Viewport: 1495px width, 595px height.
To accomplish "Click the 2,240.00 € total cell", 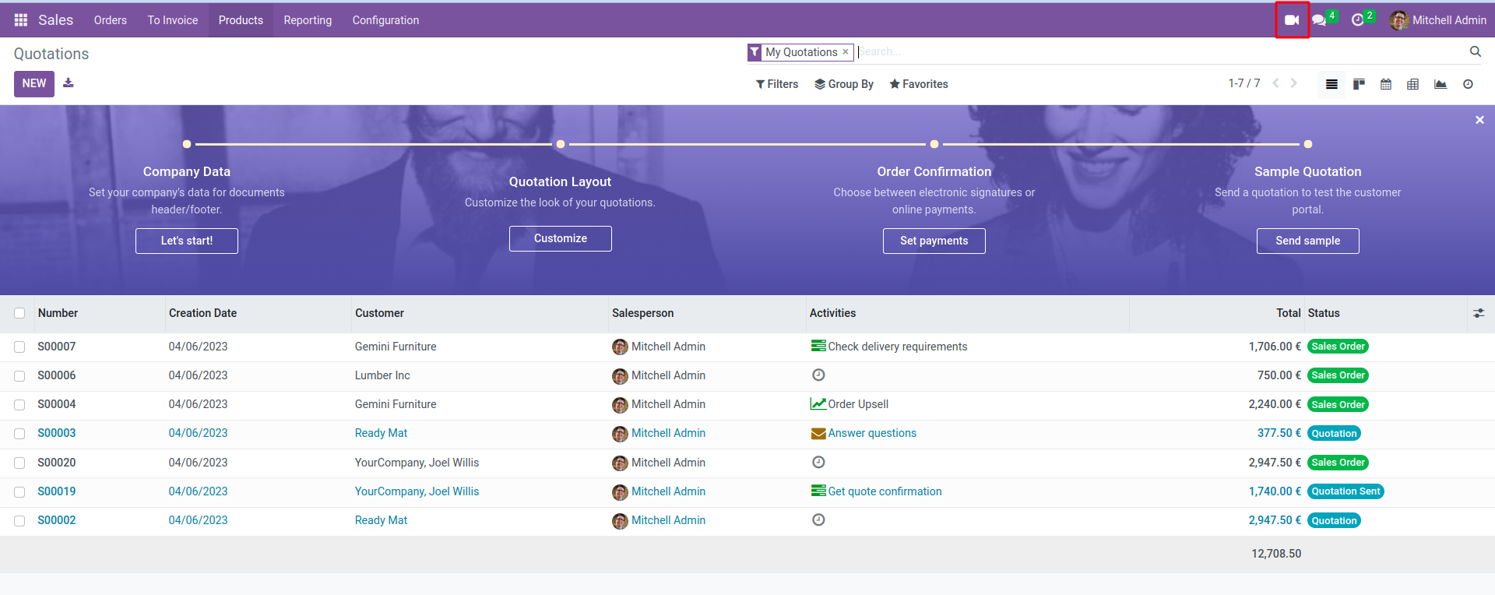I will (x=1275, y=404).
